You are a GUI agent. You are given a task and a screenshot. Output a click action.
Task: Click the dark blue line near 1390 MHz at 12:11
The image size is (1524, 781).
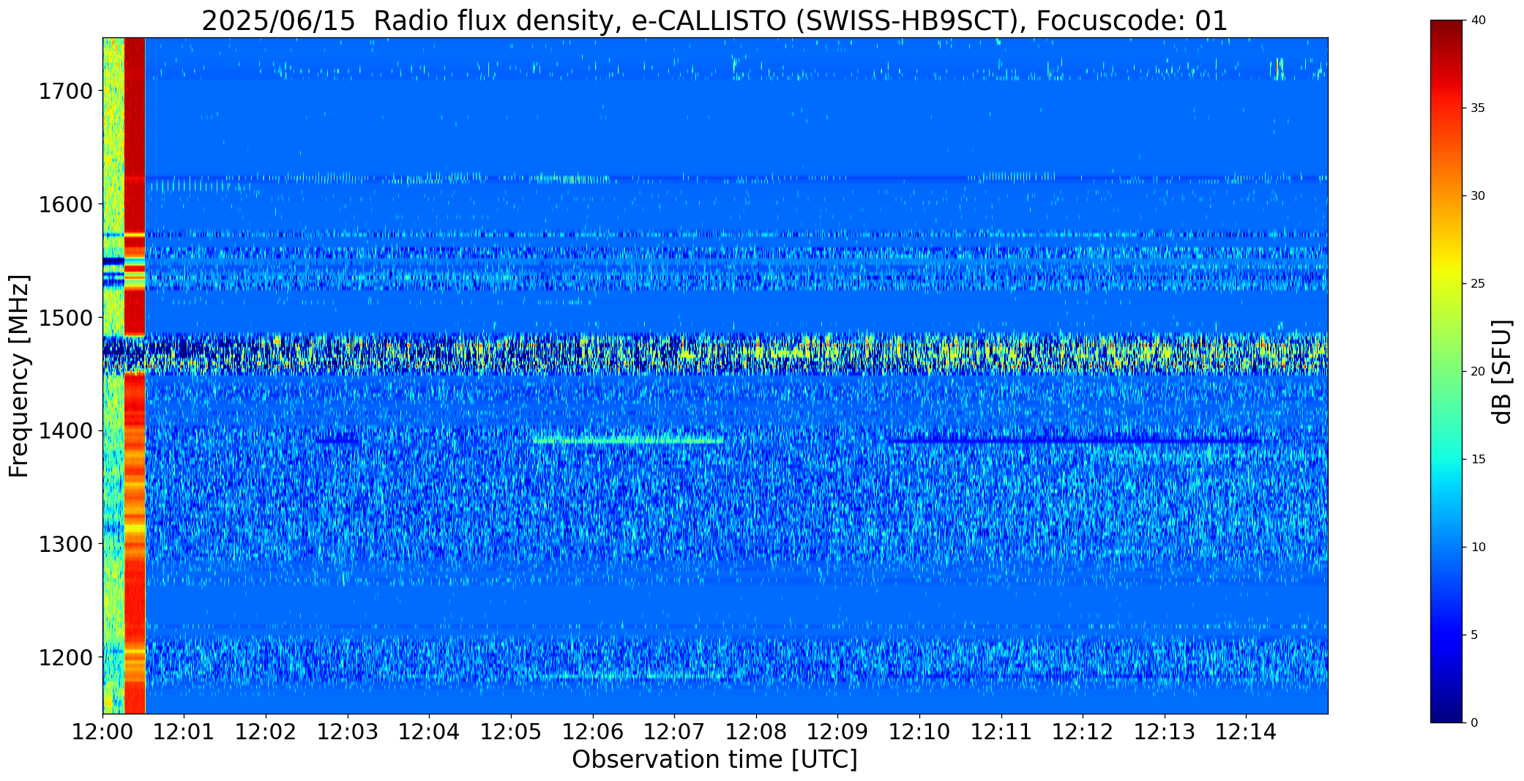tap(1074, 441)
